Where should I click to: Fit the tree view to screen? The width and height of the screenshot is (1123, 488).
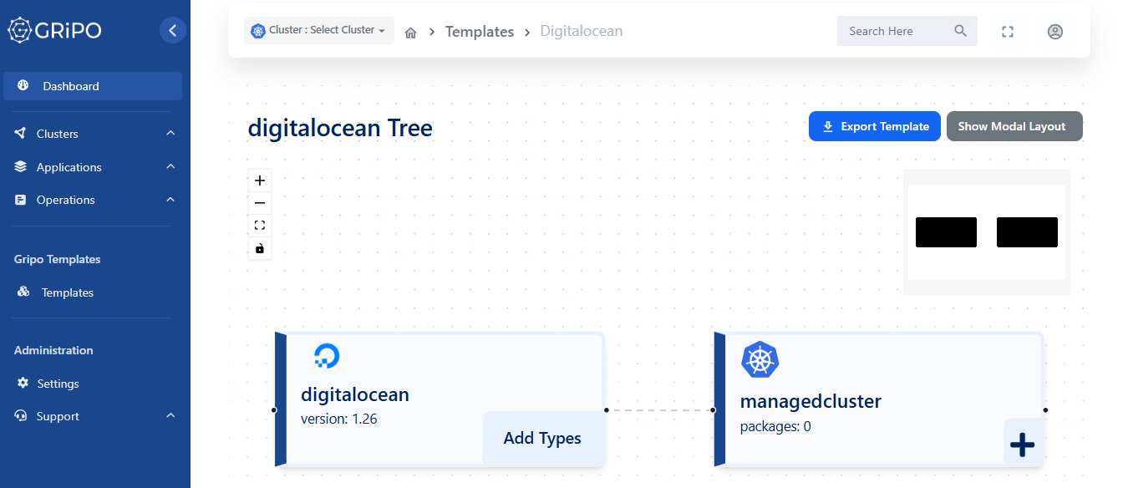click(260, 226)
